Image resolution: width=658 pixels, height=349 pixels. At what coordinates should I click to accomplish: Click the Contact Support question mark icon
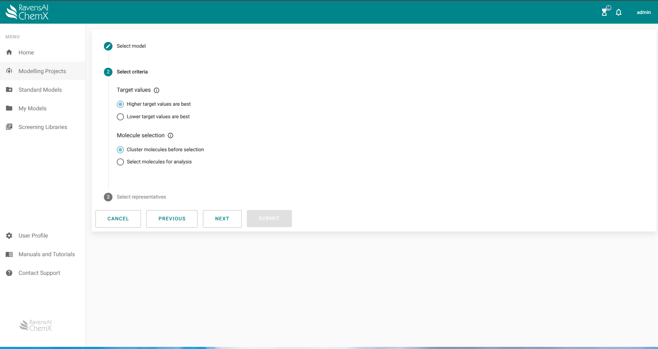(x=9, y=273)
